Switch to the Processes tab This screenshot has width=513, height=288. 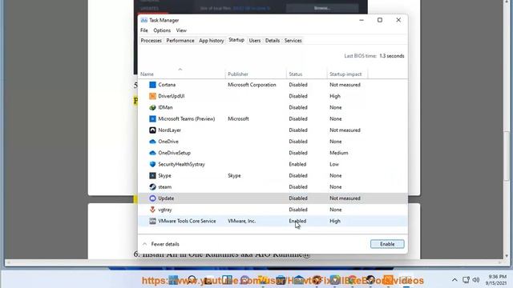pyautogui.click(x=151, y=41)
